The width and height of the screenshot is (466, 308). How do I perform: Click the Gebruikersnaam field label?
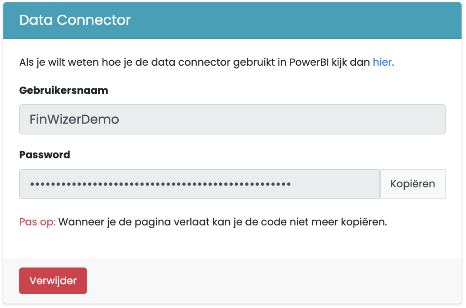[64, 90]
